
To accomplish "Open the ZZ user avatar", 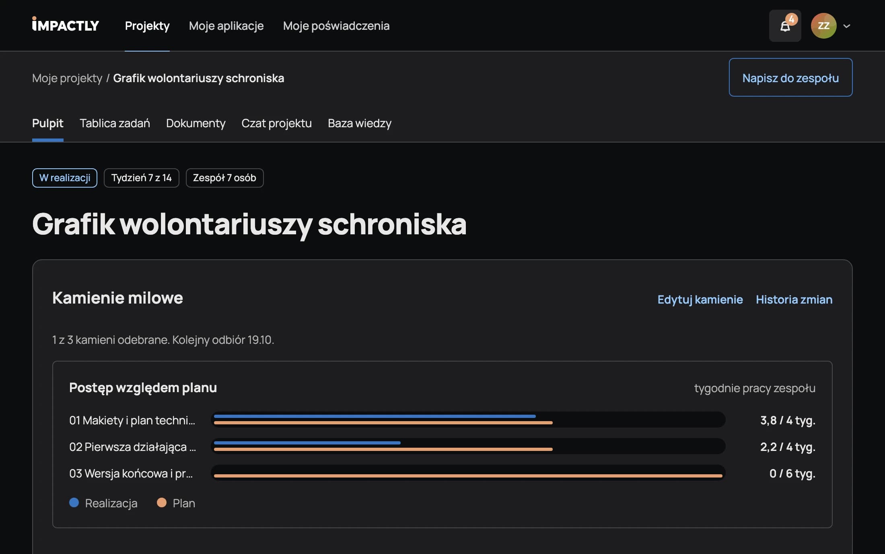I will coord(823,26).
